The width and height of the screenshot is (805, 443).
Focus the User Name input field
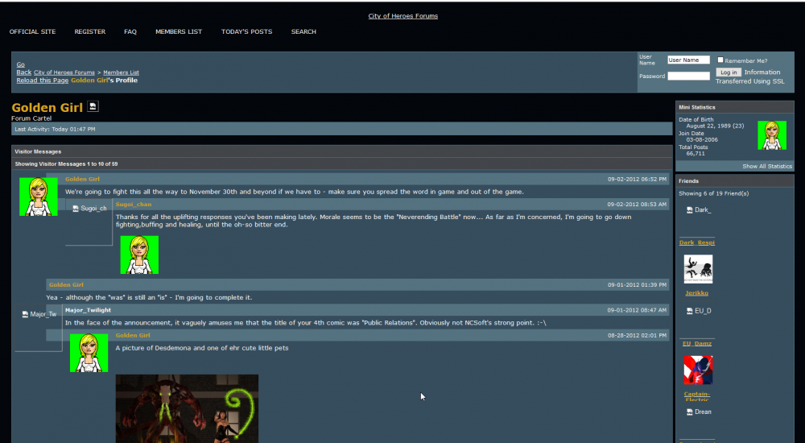tap(688, 60)
